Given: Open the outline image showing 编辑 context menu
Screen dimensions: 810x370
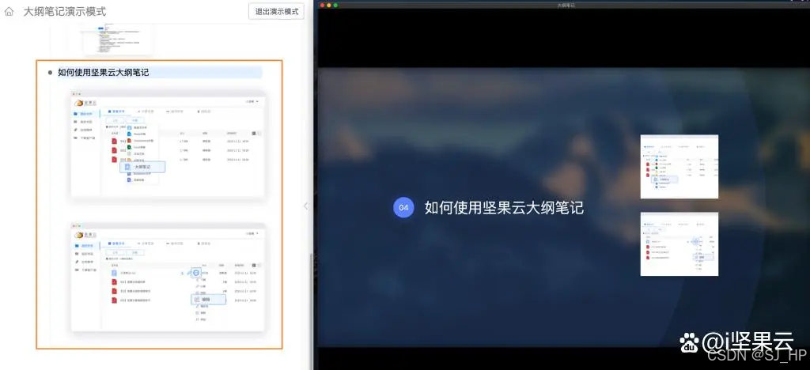Looking at the screenshot, I should (168, 277).
